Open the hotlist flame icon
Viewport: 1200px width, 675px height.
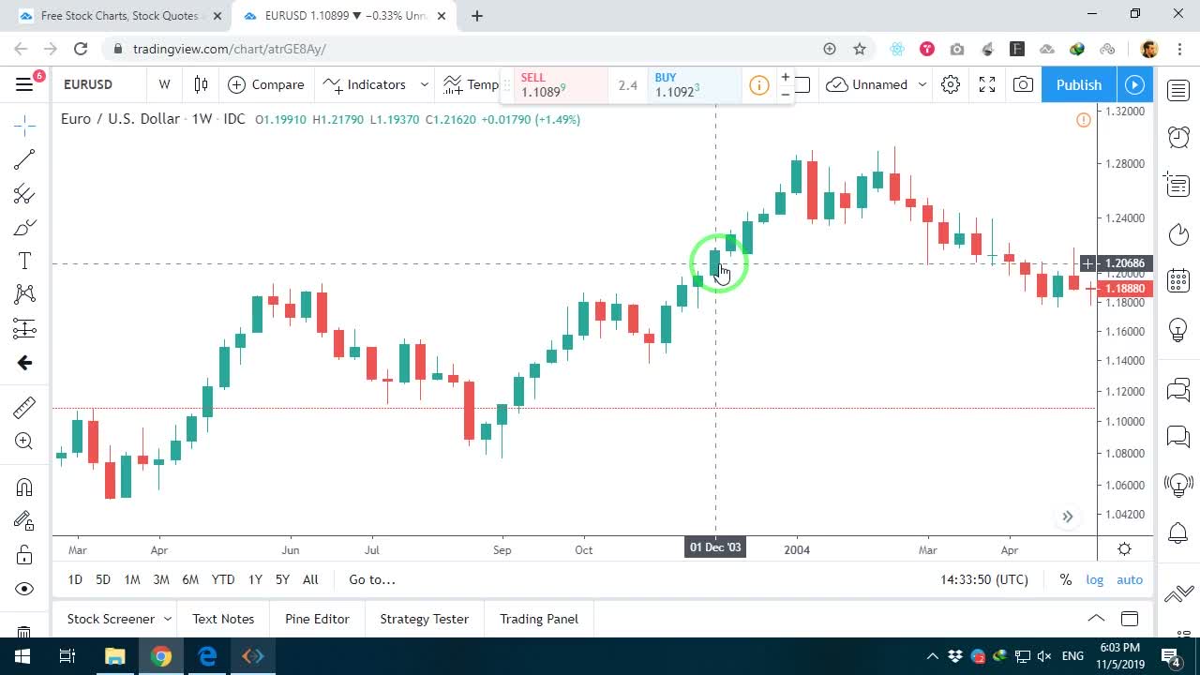(1178, 233)
